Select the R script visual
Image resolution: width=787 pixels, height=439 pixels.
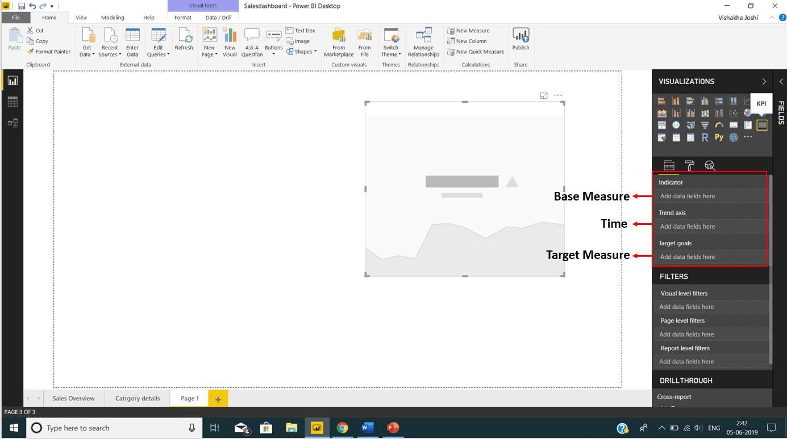pyautogui.click(x=705, y=137)
